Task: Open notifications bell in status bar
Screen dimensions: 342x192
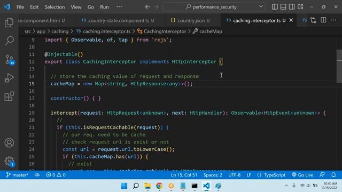Action: (x=333, y=175)
